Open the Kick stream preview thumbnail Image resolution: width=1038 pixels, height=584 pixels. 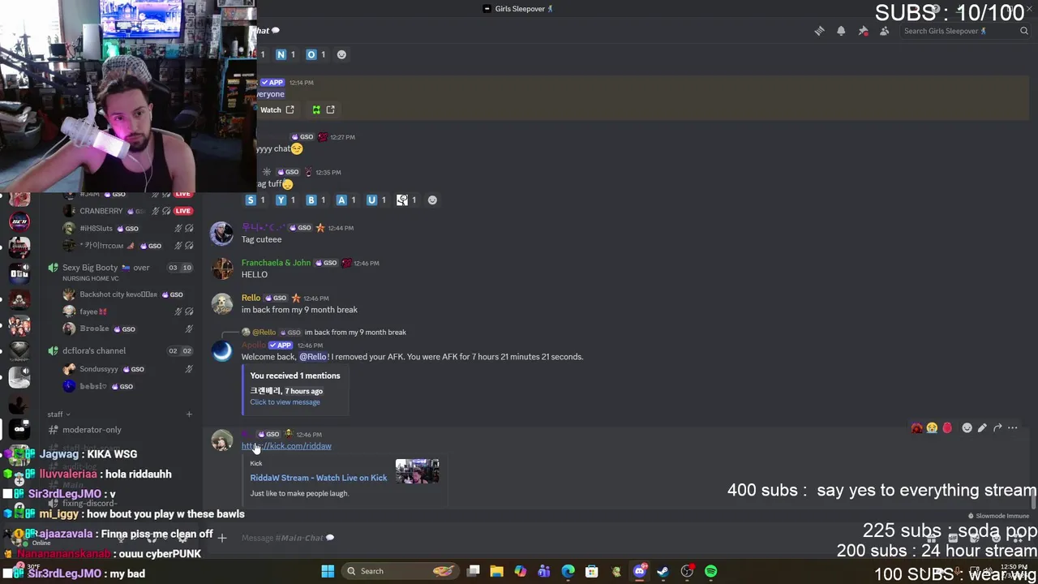click(417, 471)
